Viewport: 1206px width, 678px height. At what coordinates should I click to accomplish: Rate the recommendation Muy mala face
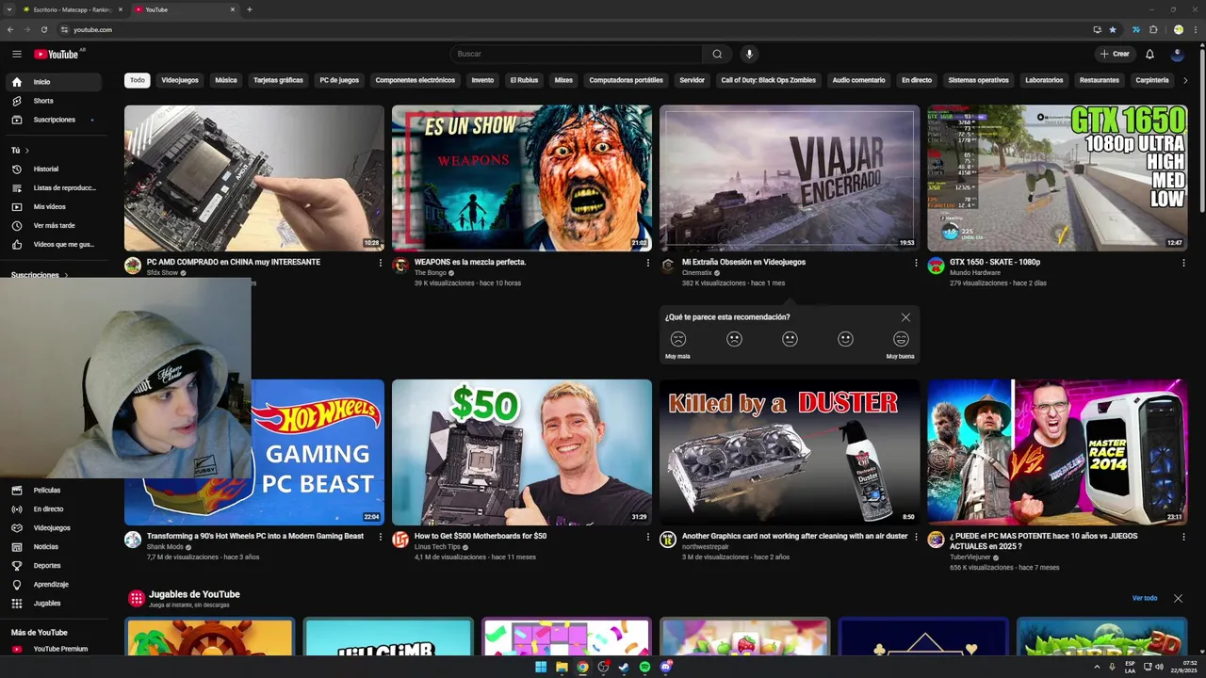coord(677,339)
